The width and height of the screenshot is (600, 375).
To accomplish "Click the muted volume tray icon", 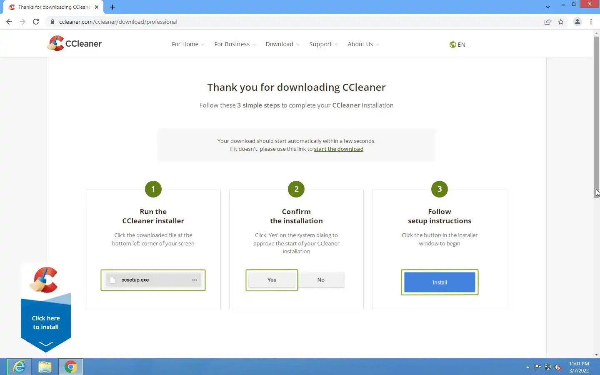I will (x=558, y=367).
